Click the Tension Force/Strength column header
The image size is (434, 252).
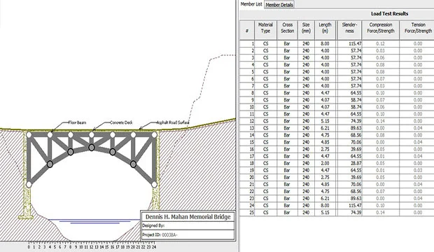click(418, 28)
